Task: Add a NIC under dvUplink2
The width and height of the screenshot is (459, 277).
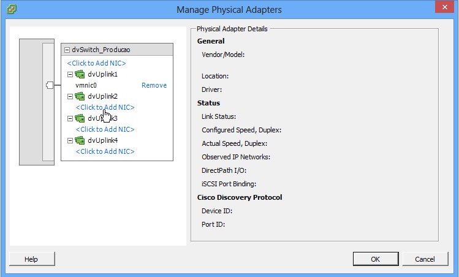Action: (105, 107)
